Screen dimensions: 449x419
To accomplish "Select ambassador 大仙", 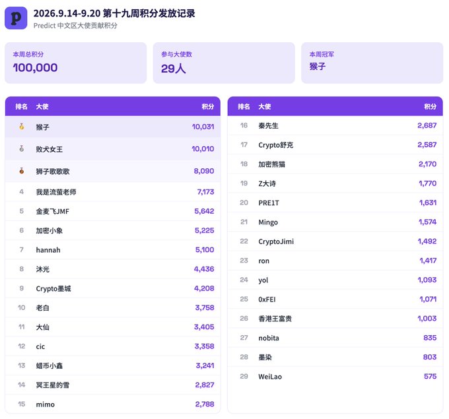I will pyautogui.click(x=43, y=327).
